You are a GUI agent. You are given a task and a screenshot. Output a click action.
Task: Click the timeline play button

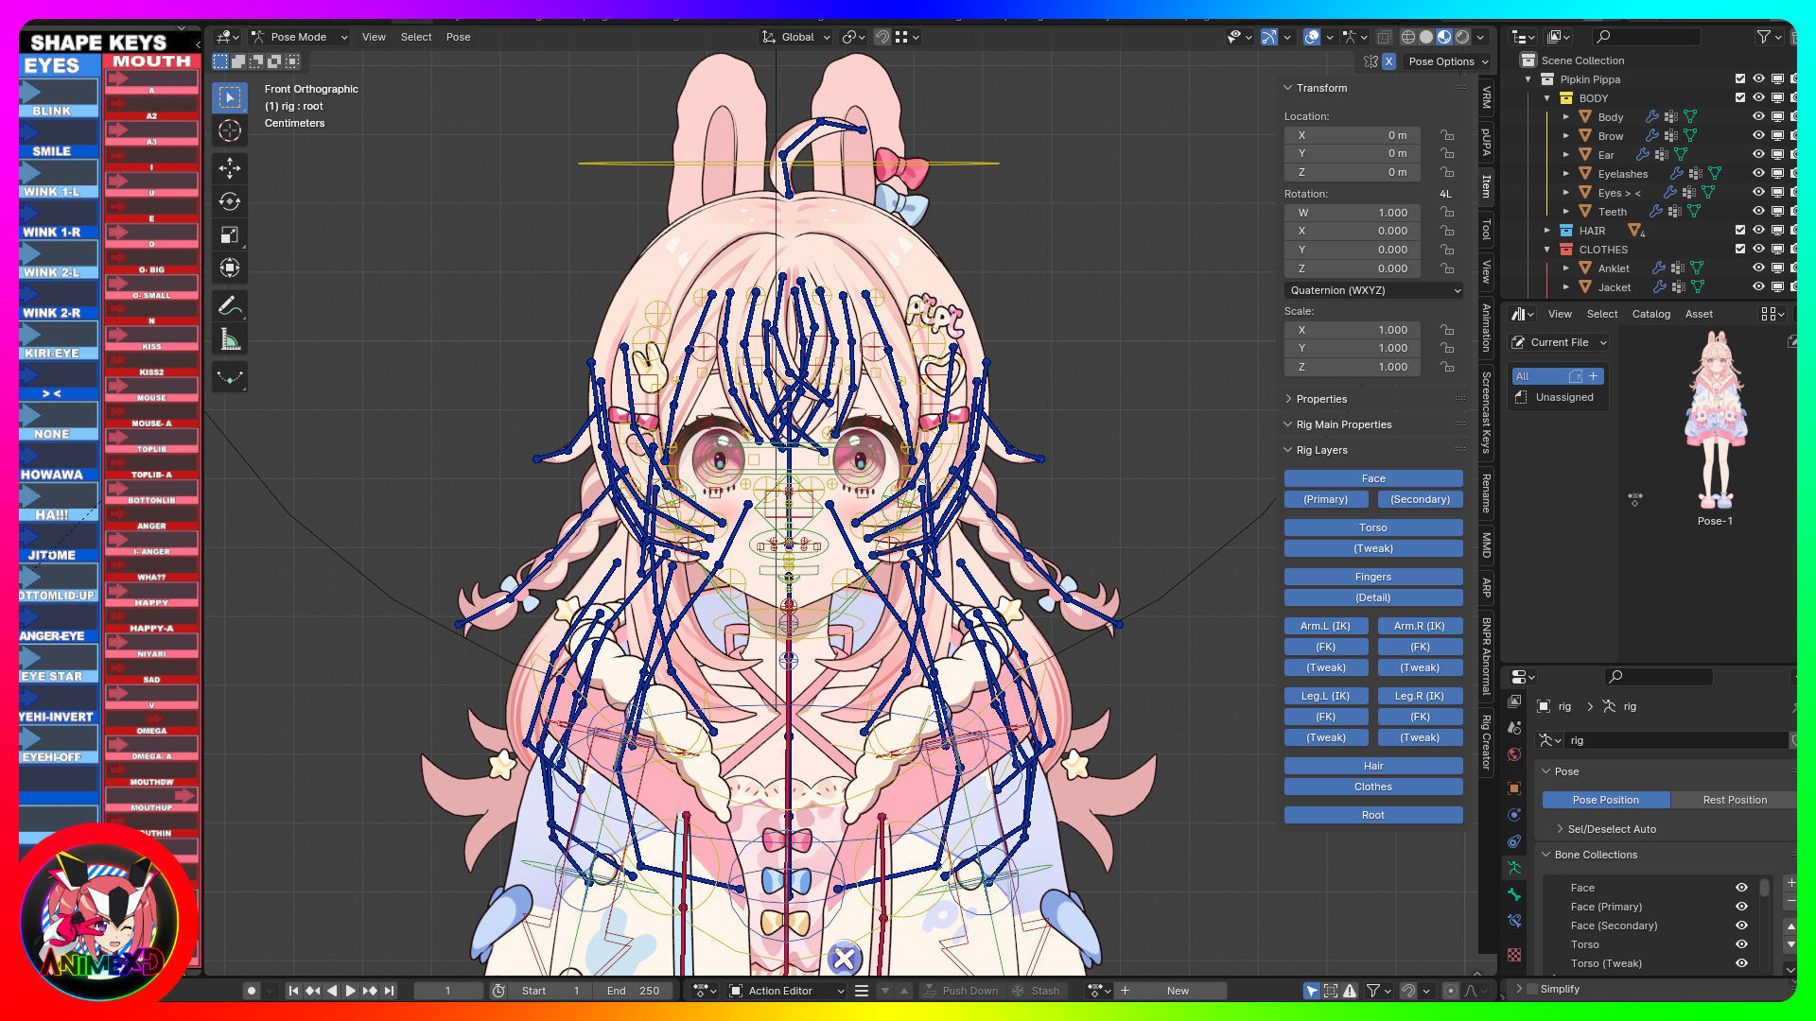coord(350,991)
